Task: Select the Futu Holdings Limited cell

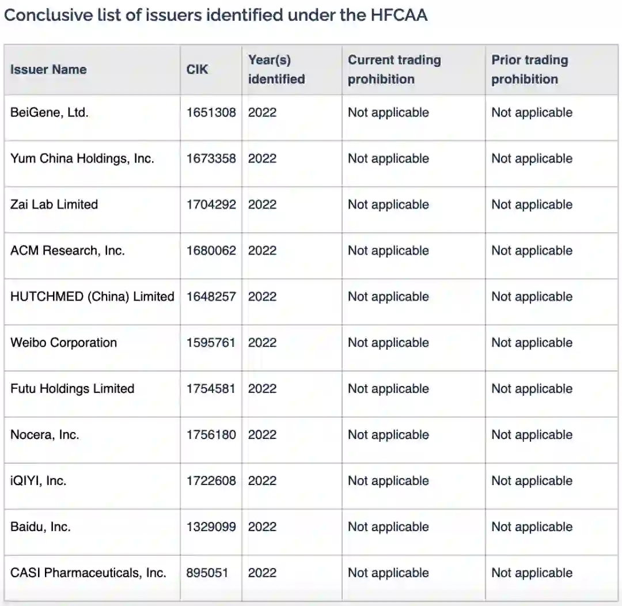Action: (72, 389)
